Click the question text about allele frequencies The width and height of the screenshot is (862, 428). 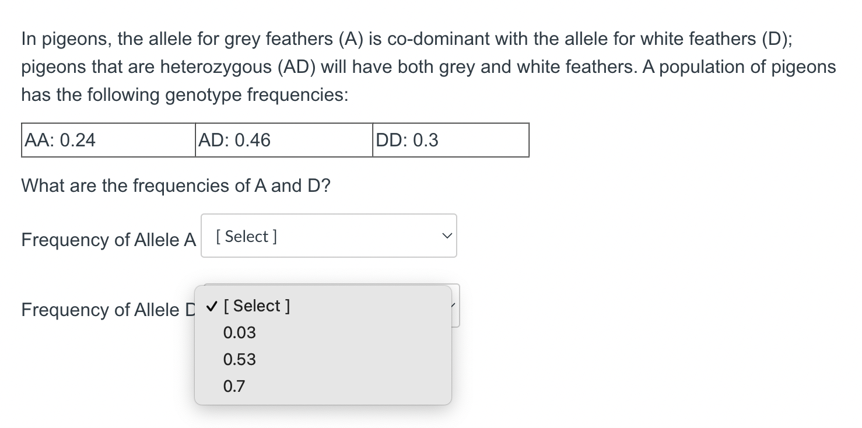175,185
